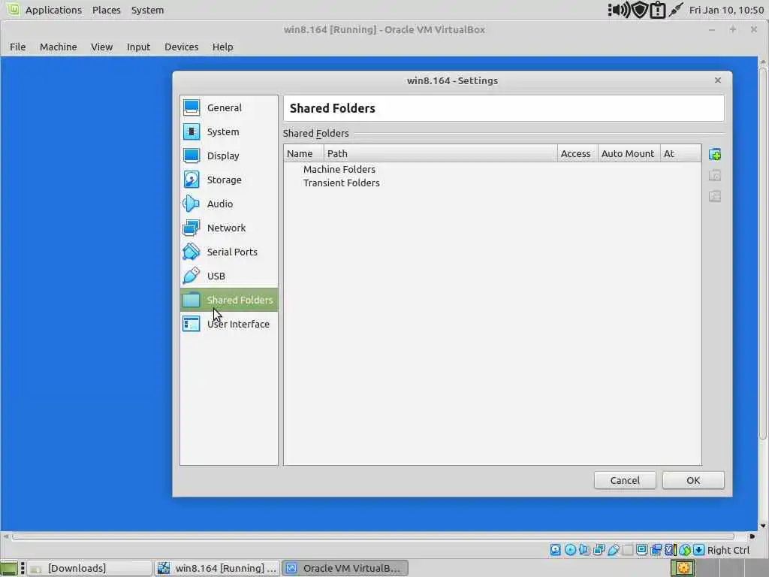Open the Machine menu
The width and height of the screenshot is (769, 577).
(x=59, y=47)
